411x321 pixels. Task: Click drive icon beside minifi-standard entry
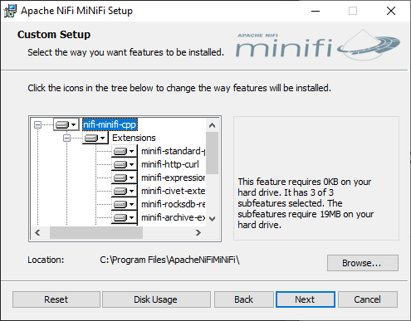click(125, 151)
